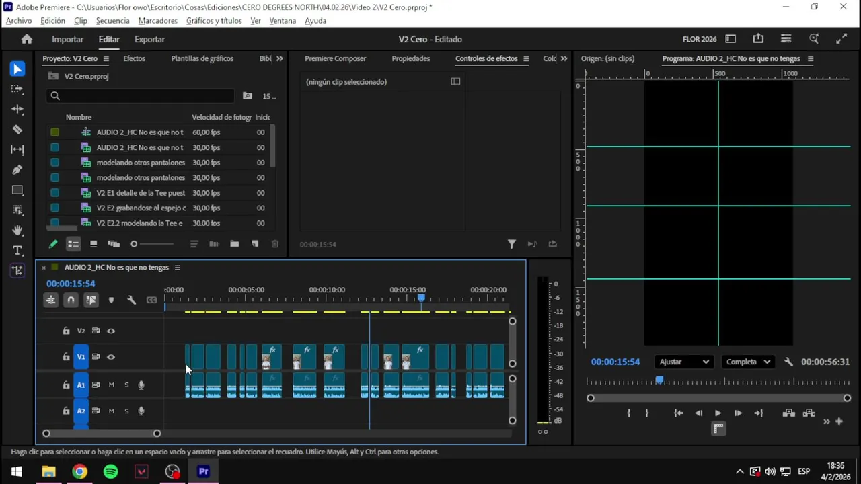Screen dimensions: 861x484
Task: Click the FLOR 2026 workspace label
Action: tap(700, 39)
